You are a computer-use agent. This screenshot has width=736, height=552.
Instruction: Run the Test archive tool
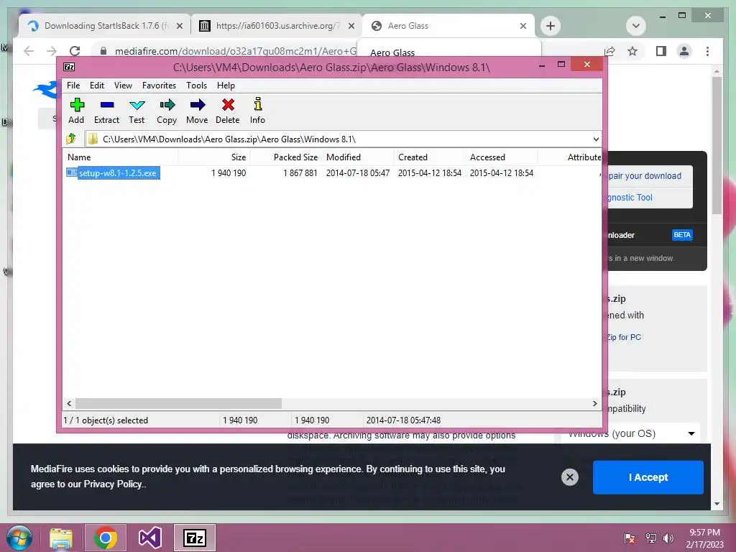[x=137, y=105]
